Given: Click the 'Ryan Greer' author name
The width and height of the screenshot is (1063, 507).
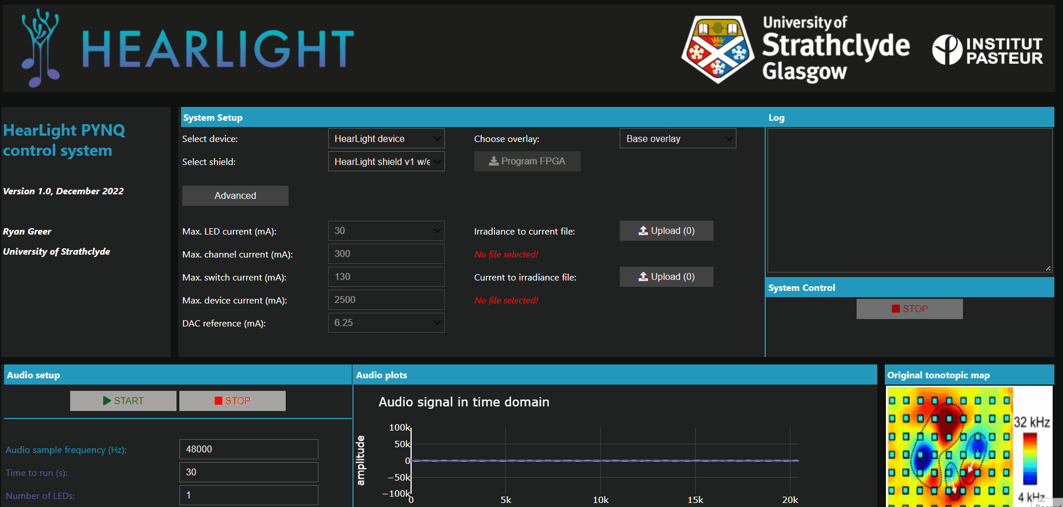Looking at the screenshot, I should pyautogui.click(x=27, y=231).
